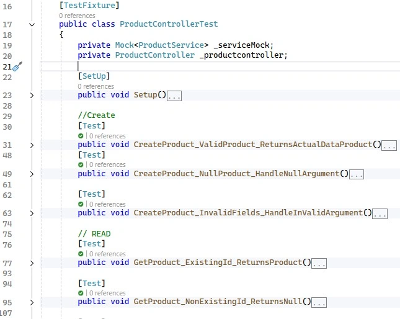
Task: Open 0 references link above CreateProduct_InvalidFields method
Action: (x=107, y=204)
